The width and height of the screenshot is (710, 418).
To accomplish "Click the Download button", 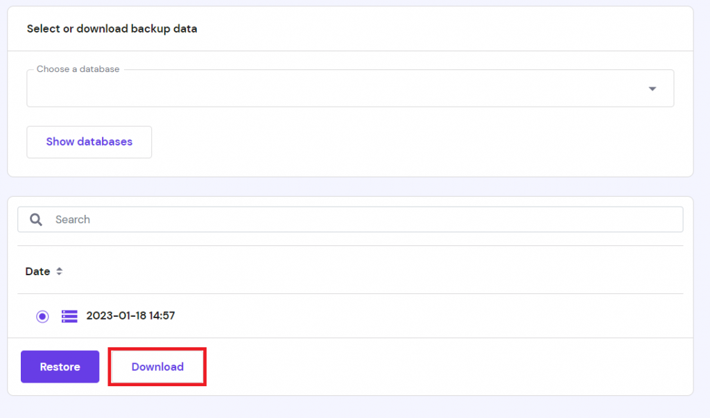I will coord(157,367).
